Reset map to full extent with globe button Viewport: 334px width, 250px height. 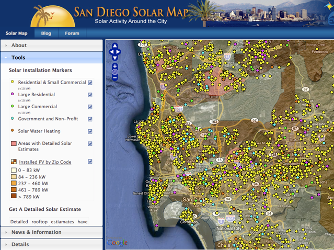(x=115, y=72)
